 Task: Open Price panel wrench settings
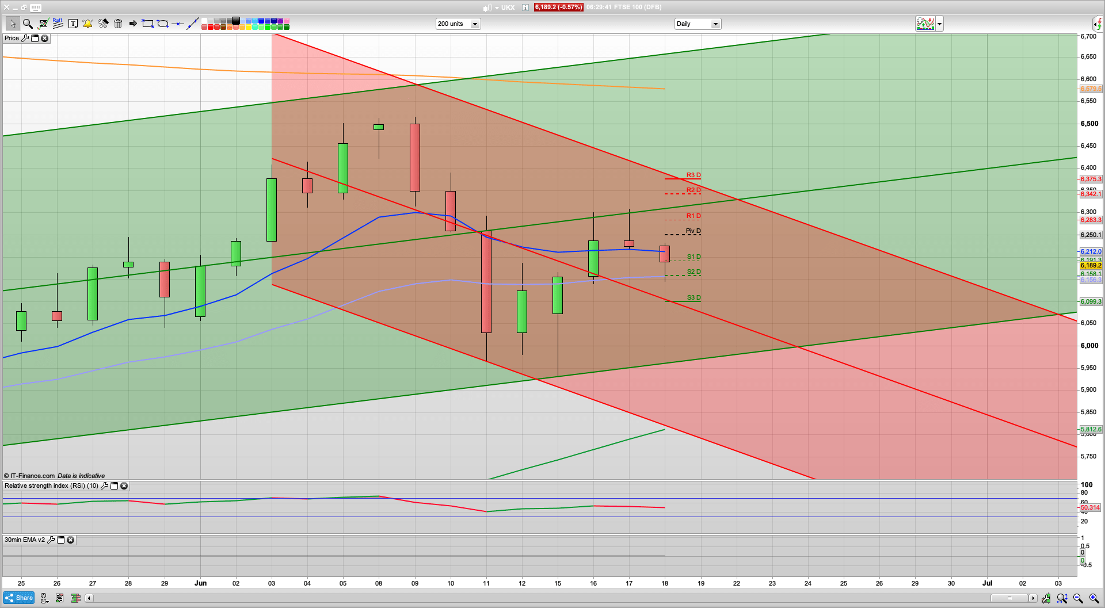pos(25,38)
